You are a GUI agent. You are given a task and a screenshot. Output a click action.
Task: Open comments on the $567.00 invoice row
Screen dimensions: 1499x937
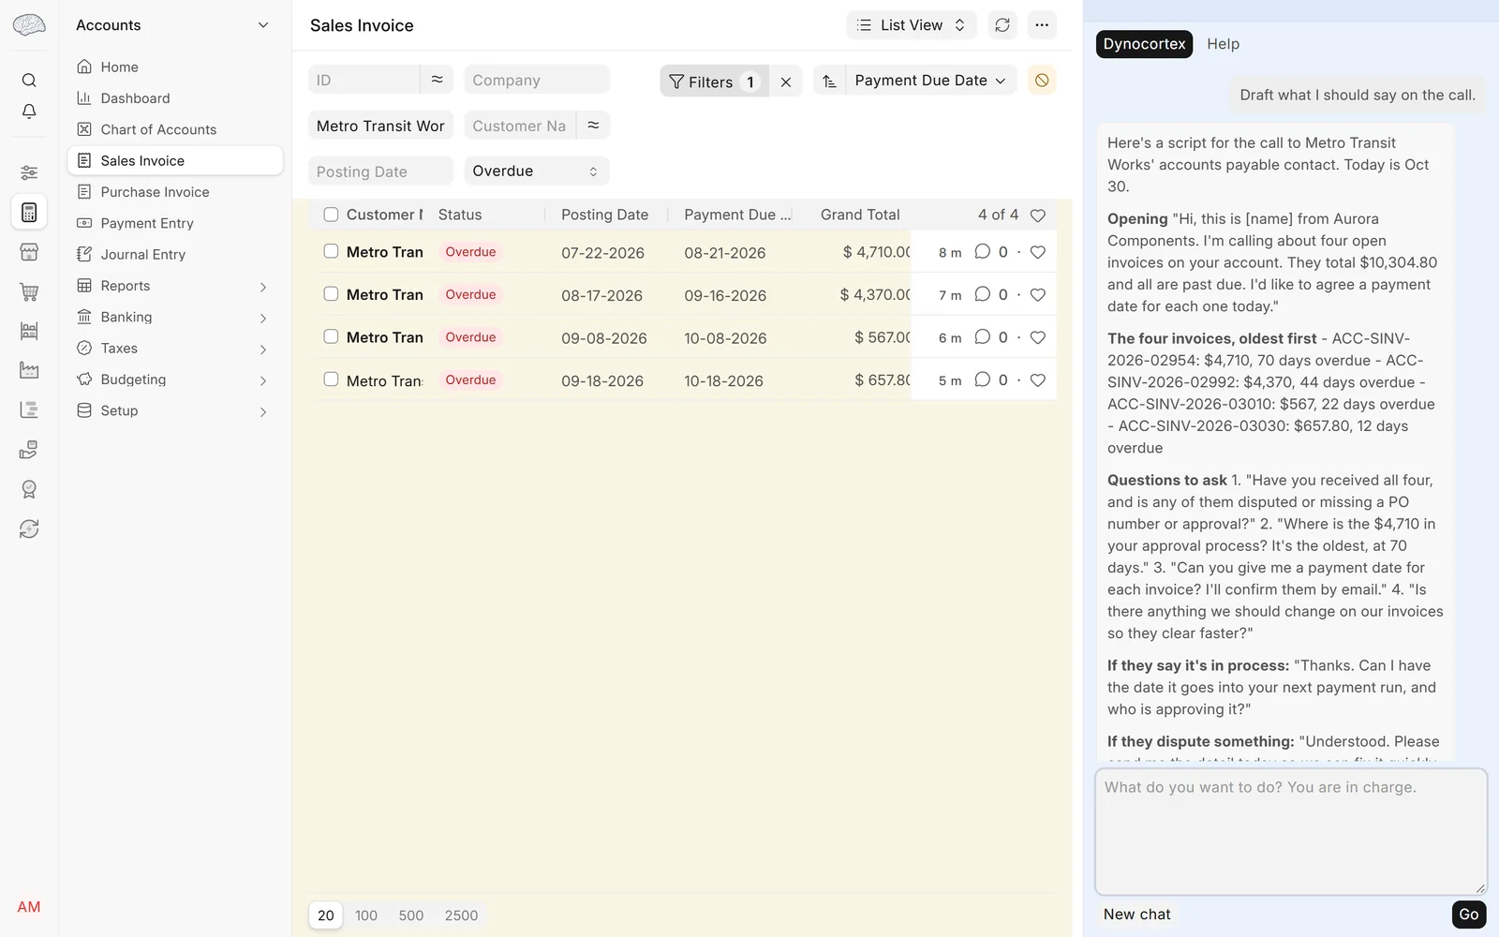(x=982, y=337)
